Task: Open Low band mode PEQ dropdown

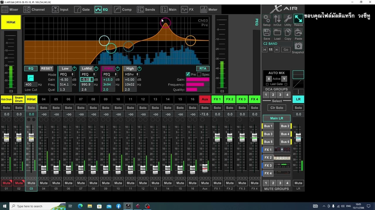Action: pyautogui.click(x=67, y=74)
